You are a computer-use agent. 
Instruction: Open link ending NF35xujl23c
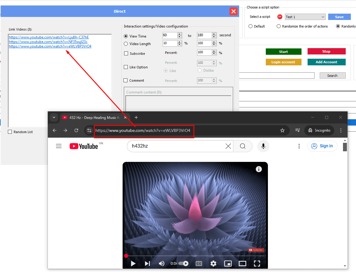pos(48,42)
